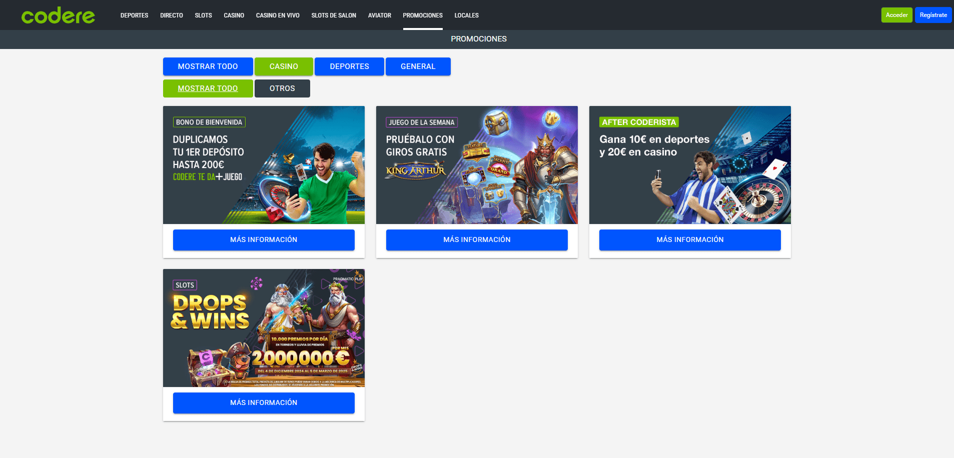The image size is (954, 458).
Task: Open the DEPORTES nav menu item
Action: click(134, 15)
